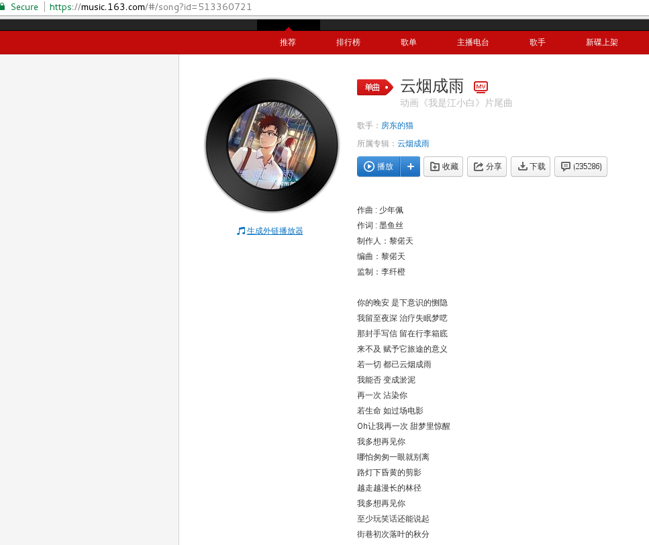This screenshot has height=545, width=649.
Task: Click the green Secure lock indicator
Action: coord(19,7)
